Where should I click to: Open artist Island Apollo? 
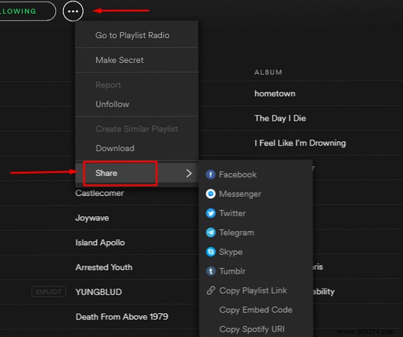click(x=100, y=243)
